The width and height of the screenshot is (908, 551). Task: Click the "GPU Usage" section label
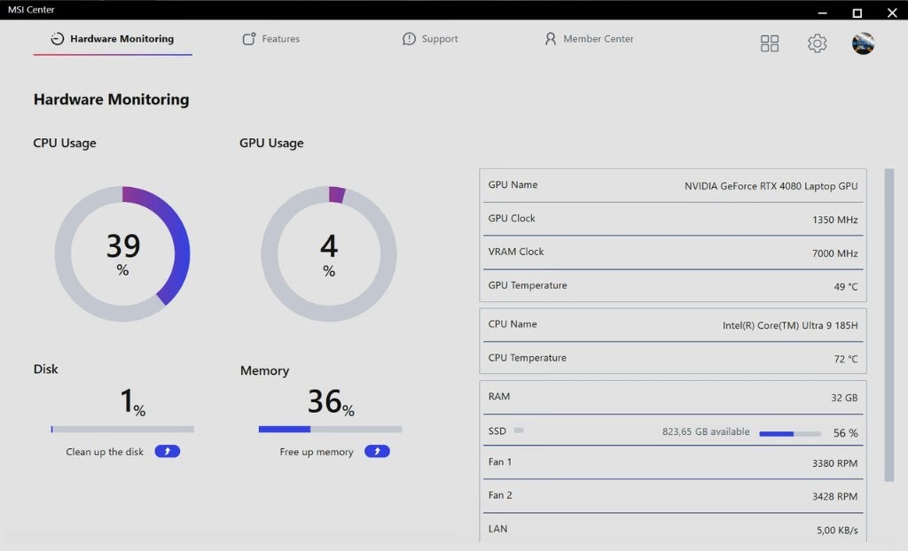271,143
